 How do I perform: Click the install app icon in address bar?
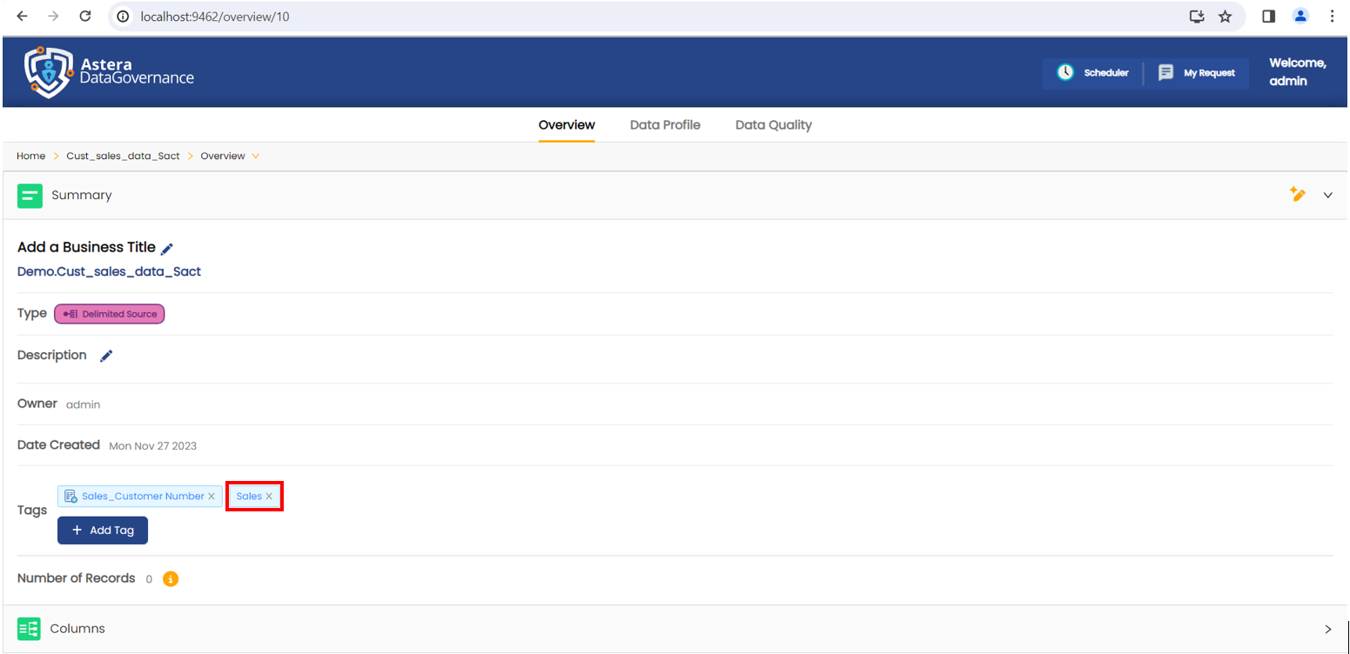(x=1197, y=17)
